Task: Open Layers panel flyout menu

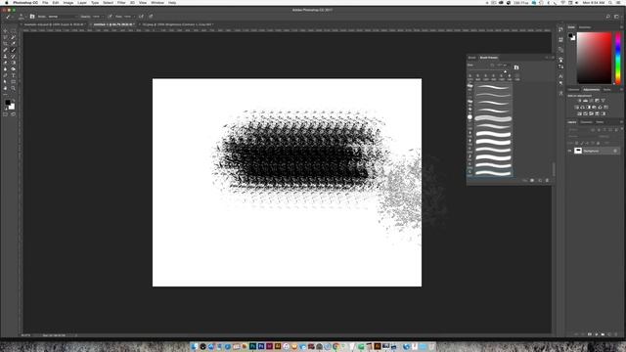Action: 622,122
